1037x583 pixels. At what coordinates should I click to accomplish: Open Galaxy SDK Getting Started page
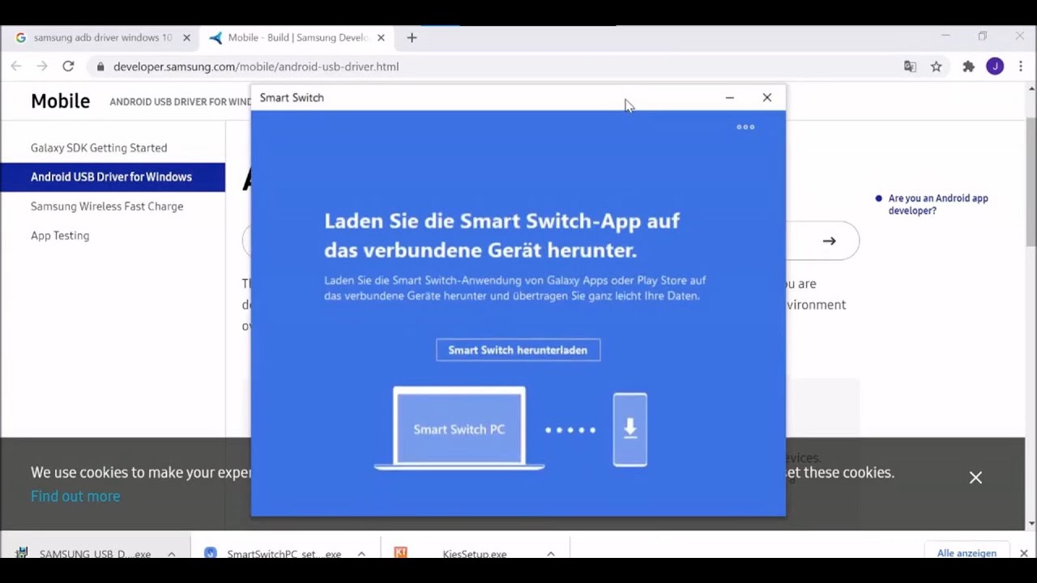(99, 147)
